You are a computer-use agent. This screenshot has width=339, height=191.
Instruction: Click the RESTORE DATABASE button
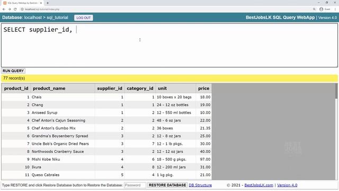point(167,185)
